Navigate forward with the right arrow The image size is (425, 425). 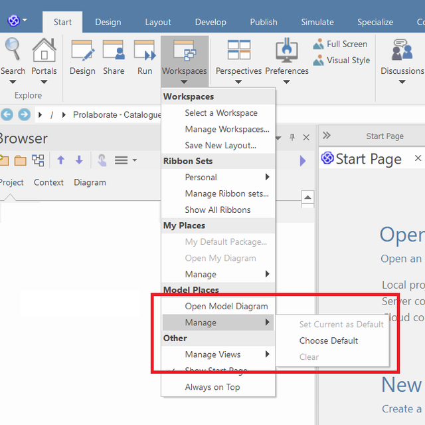(24, 114)
